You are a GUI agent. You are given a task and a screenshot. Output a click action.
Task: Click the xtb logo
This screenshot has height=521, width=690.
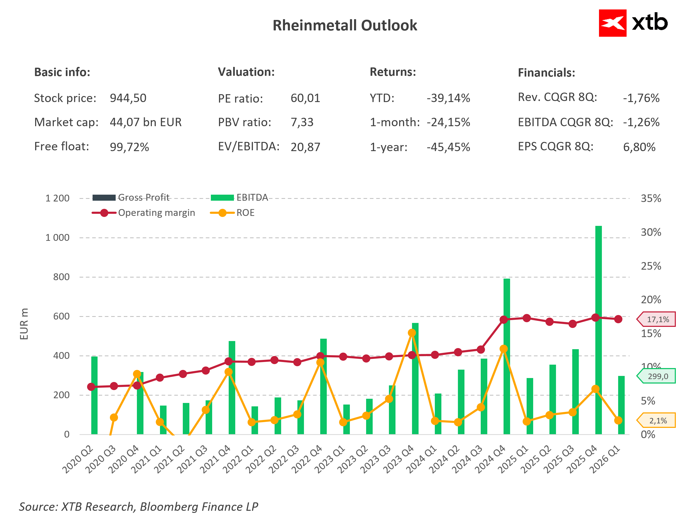pyautogui.click(x=633, y=23)
